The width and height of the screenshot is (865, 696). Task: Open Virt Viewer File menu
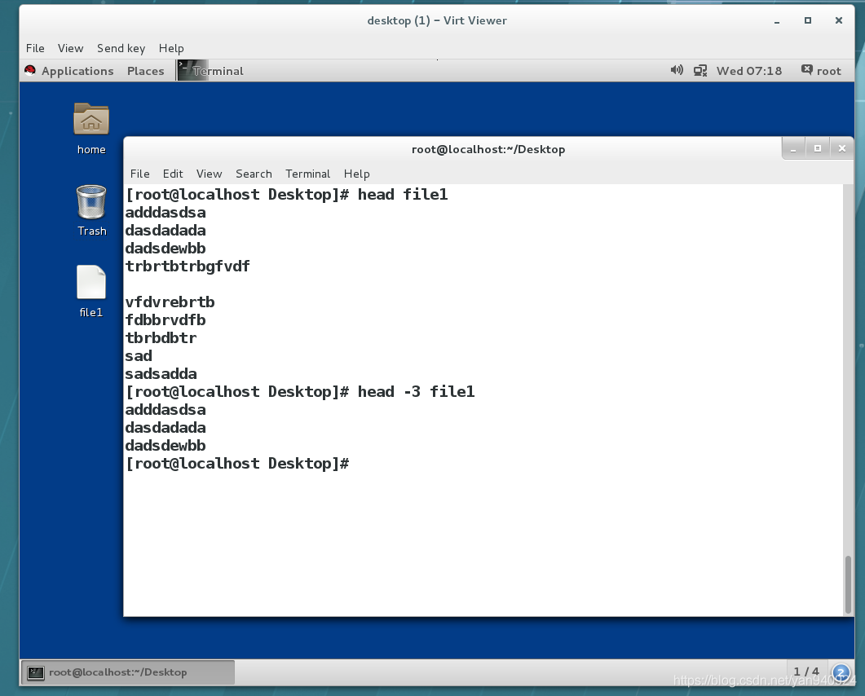pos(35,48)
